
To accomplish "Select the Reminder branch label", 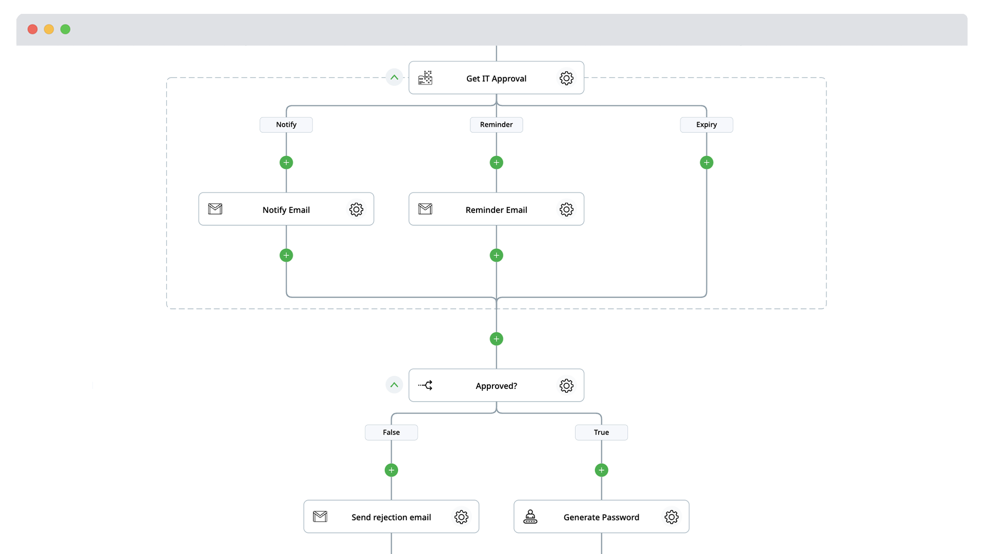I will pos(496,125).
